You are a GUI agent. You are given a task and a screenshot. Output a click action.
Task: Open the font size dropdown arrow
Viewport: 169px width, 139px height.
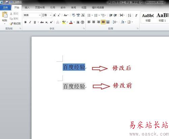[51, 15]
